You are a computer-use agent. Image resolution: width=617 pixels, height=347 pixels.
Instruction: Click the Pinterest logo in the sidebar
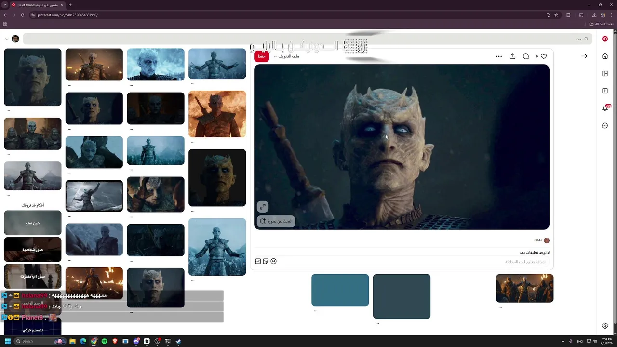tap(605, 39)
